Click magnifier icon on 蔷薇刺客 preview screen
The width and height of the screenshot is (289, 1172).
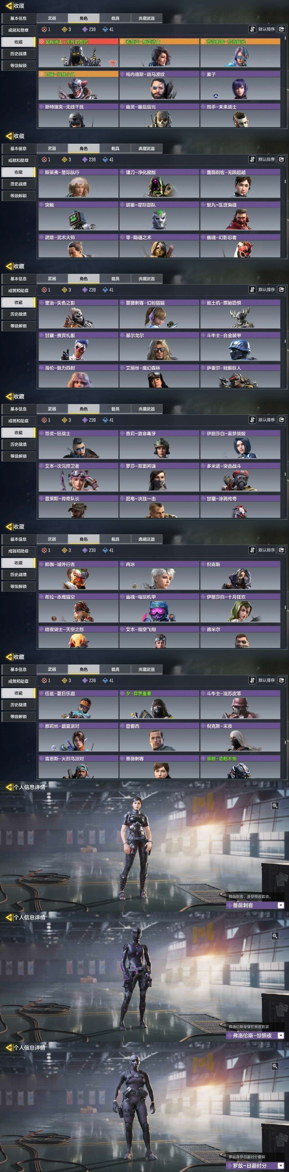(275, 805)
